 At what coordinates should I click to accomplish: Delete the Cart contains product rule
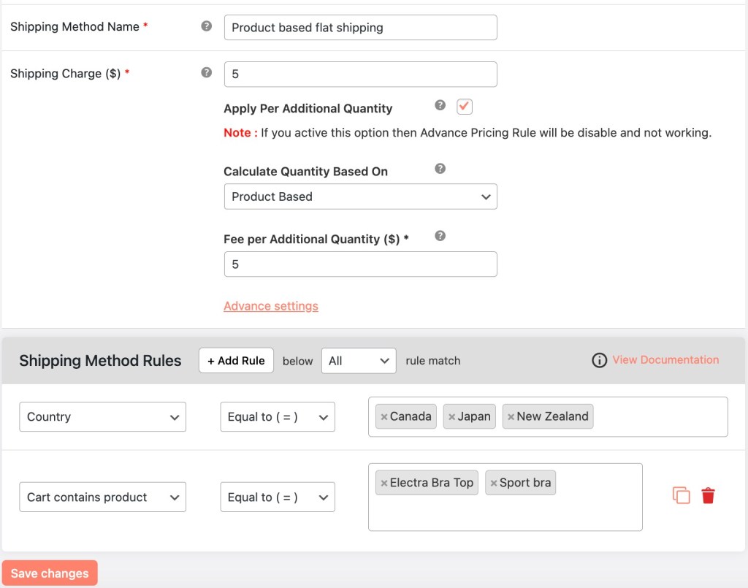pyautogui.click(x=708, y=496)
